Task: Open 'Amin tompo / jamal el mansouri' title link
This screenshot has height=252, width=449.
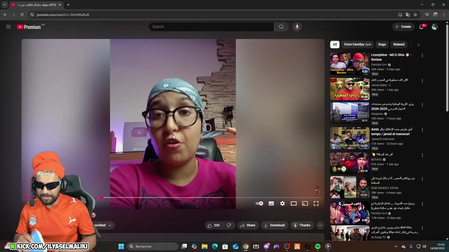Action: pos(391,132)
